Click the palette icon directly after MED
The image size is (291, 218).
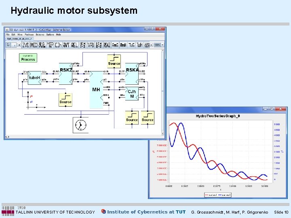(42, 45)
